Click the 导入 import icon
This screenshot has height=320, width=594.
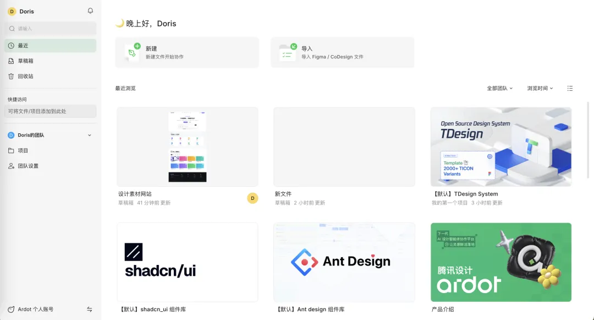pos(288,52)
